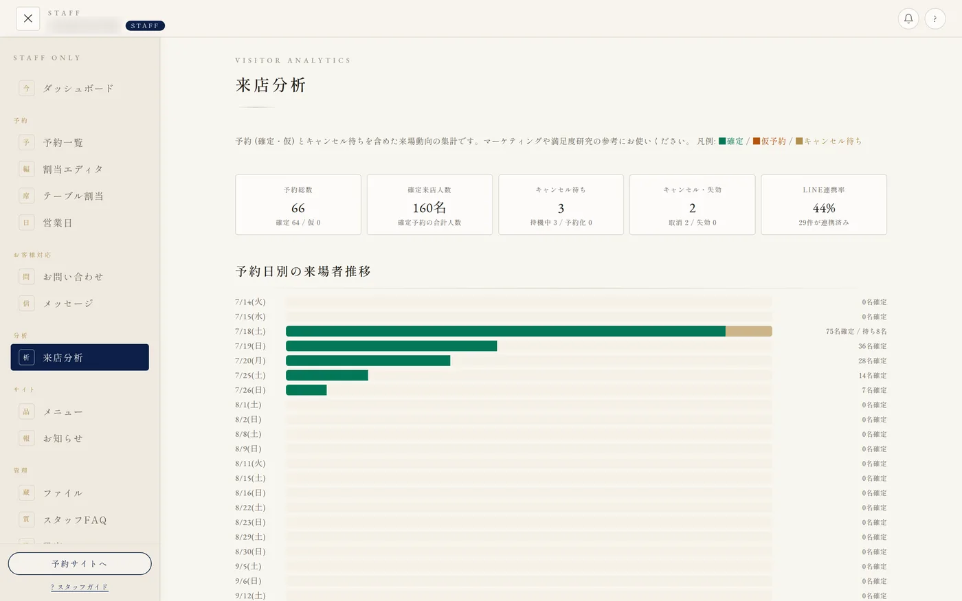Viewport: 962px width, 601px height.
Task: Click the 7/18(土) green confirmed bar
Action: pos(506,331)
